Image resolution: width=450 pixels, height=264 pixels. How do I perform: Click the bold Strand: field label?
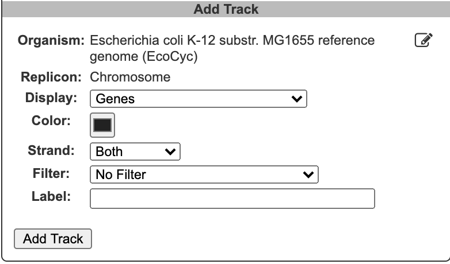(52, 150)
